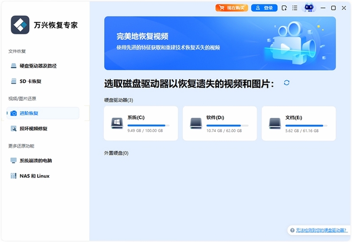Image resolution: width=352 pixels, height=242 pixels.
Task: Click the disk icon for 软件(D:)
Action: click(x=196, y=123)
